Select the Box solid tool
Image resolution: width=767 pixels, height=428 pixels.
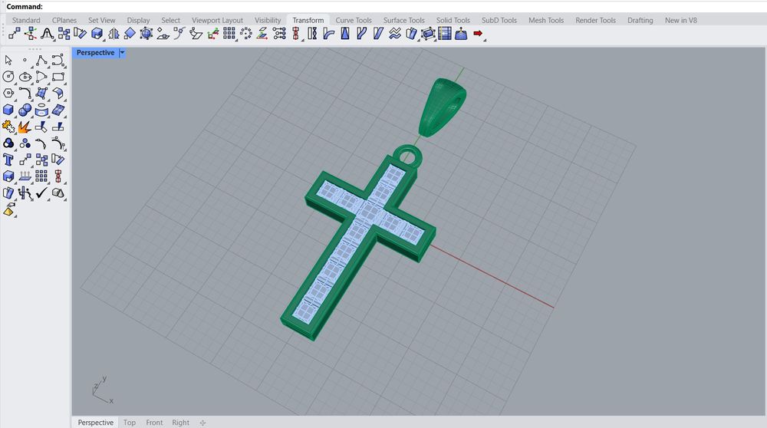(x=8, y=110)
